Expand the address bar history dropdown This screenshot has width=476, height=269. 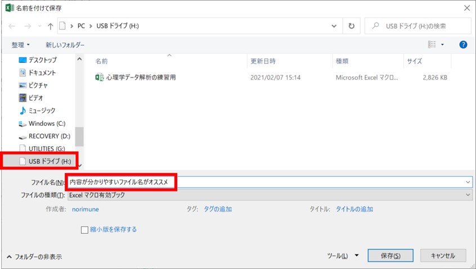pos(334,26)
